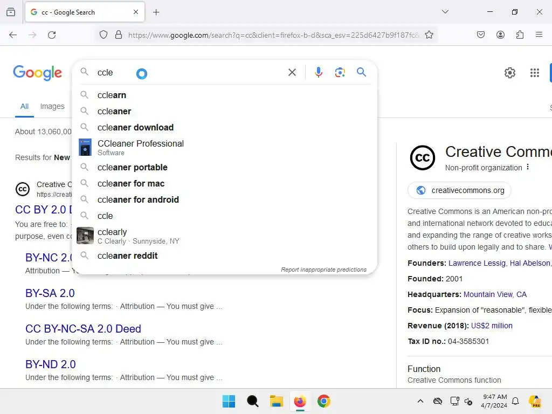Click the Google logo
Screen dimensions: 552x414
[38, 73]
